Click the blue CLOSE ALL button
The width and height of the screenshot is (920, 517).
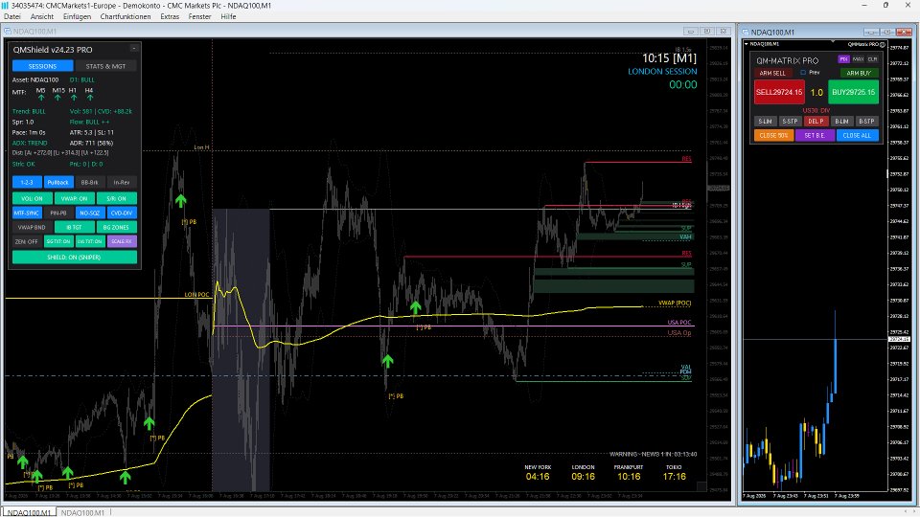[x=857, y=135]
